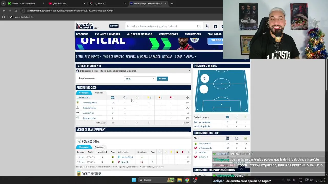
Task: Open the Chrome tab search dropdown
Action: tap(3, 4)
